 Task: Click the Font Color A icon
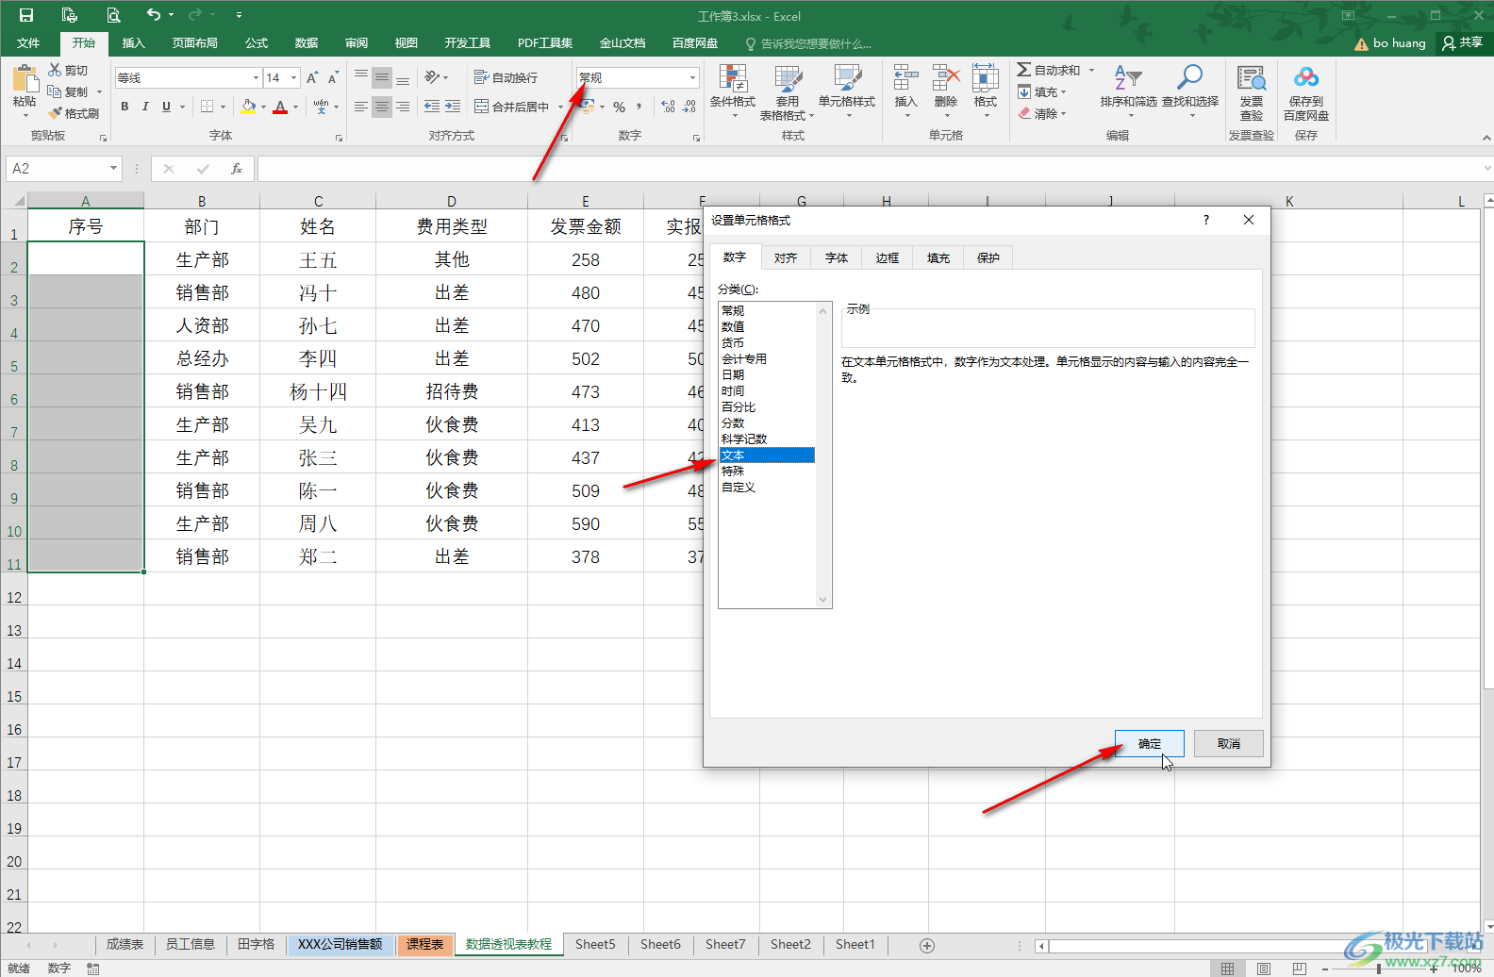pos(280,107)
